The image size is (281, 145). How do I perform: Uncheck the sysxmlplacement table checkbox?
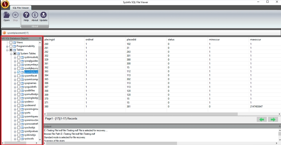click(19, 72)
